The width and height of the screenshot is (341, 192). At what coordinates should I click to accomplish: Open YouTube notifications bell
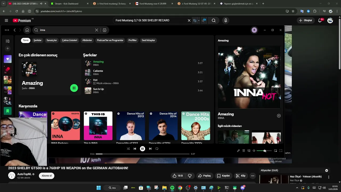point(320,21)
